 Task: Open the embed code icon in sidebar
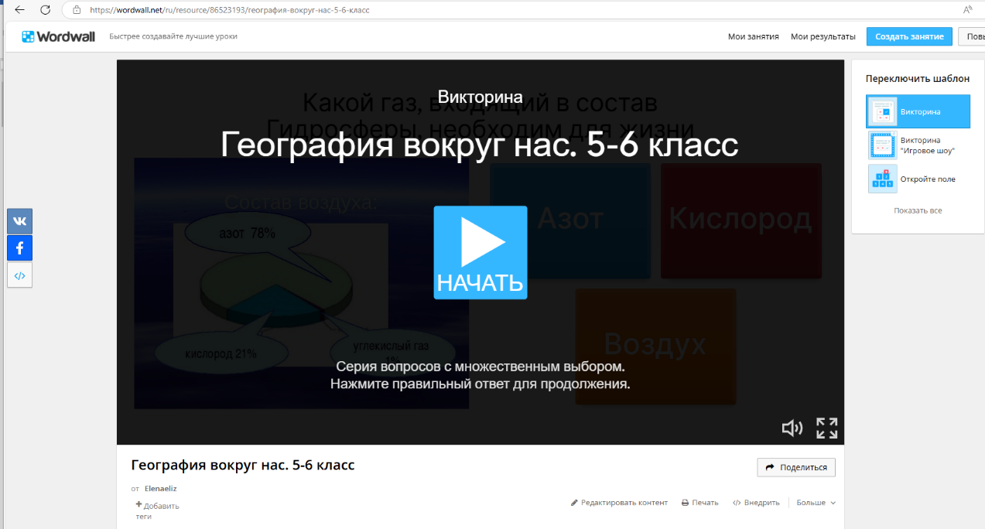(19, 275)
